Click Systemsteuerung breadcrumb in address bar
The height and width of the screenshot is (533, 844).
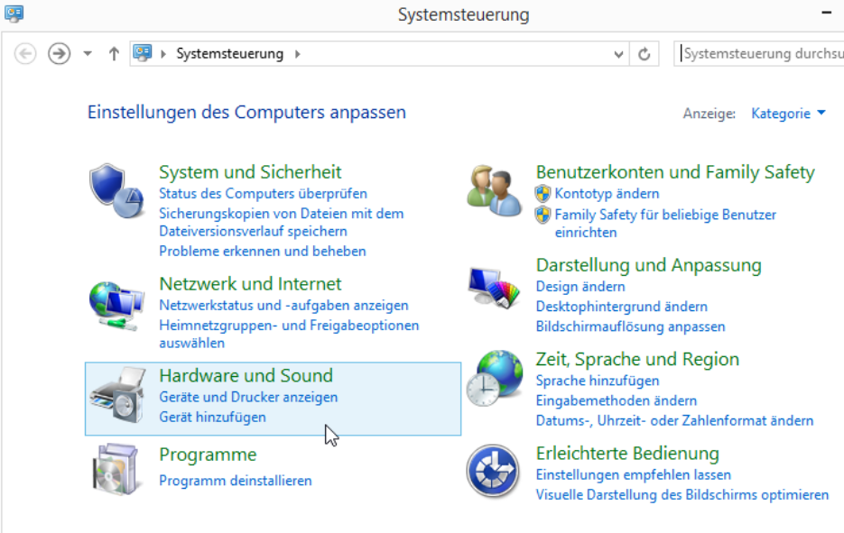(x=230, y=54)
